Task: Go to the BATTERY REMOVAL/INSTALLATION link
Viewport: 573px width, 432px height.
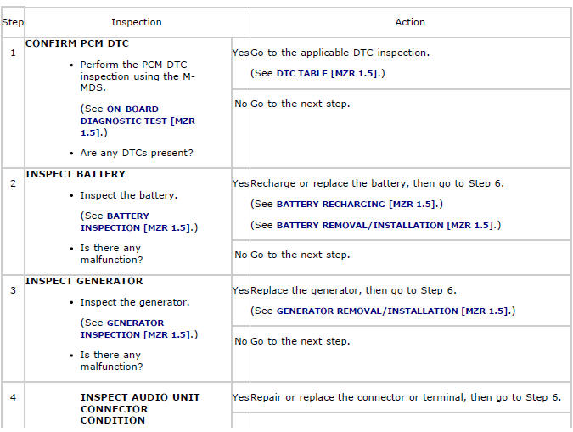Action: point(384,225)
